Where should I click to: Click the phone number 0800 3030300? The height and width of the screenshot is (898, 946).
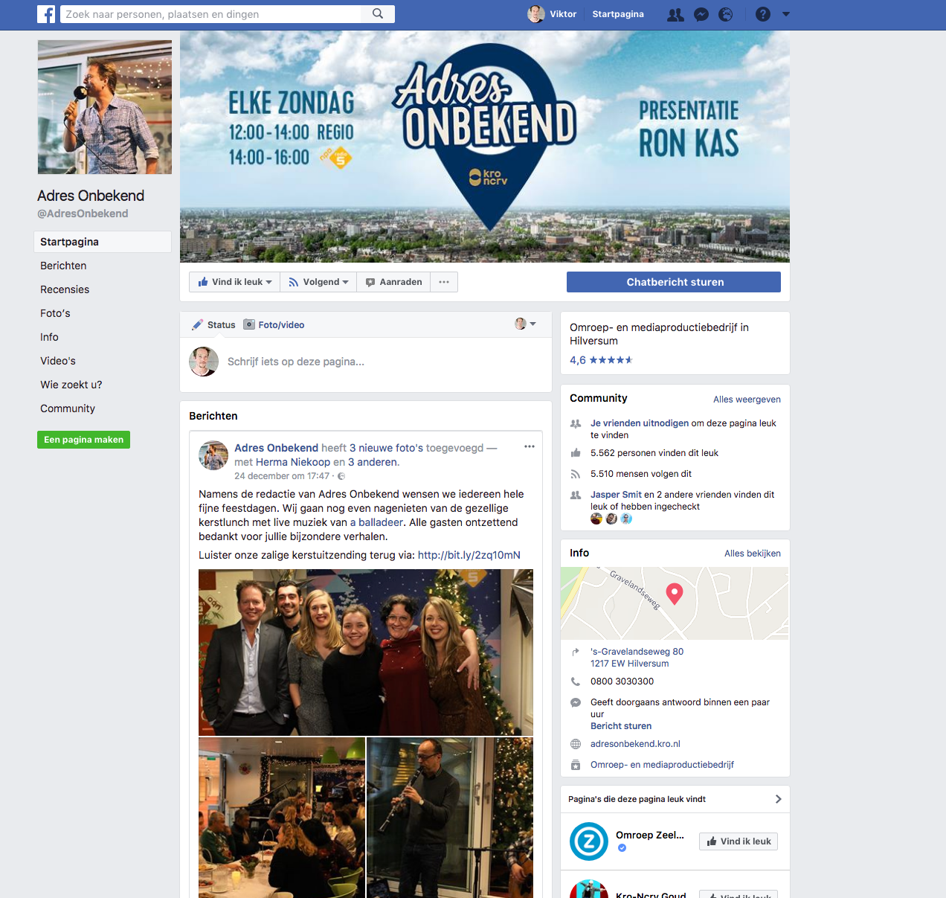tap(622, 681)
